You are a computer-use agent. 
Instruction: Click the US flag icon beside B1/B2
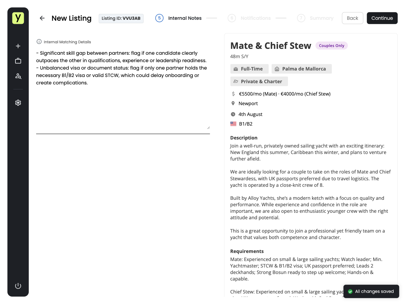[x=233, y=124]
